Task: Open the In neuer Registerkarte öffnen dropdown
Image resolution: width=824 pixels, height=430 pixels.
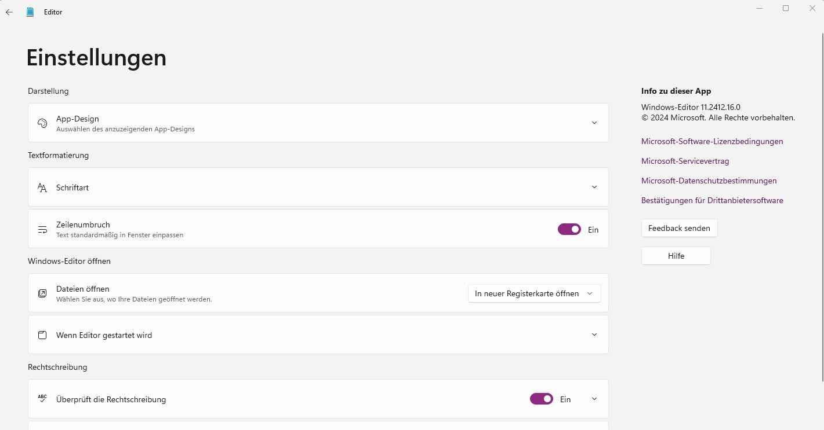Action: (x=534, y=293)
